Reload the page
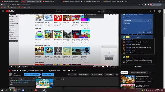This screenshot has height=92, width=165. 7,4
